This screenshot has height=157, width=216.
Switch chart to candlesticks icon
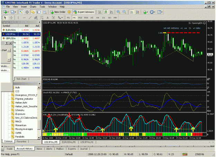[106, 12]
